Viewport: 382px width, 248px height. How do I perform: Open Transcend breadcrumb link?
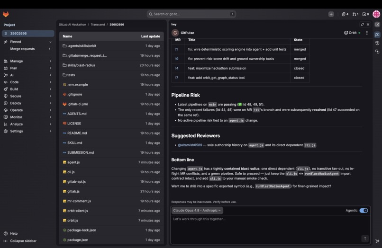point(98,25)
